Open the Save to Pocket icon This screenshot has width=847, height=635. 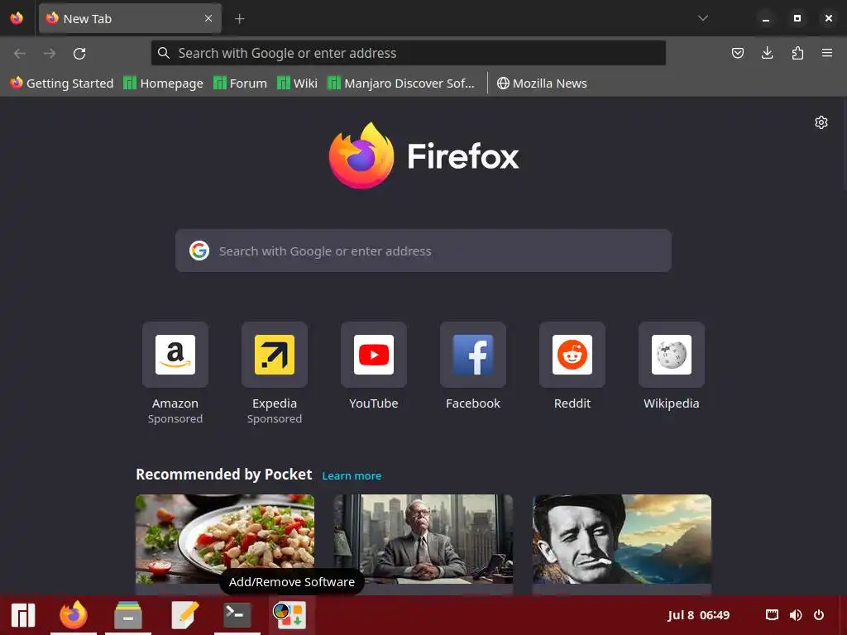737,53
